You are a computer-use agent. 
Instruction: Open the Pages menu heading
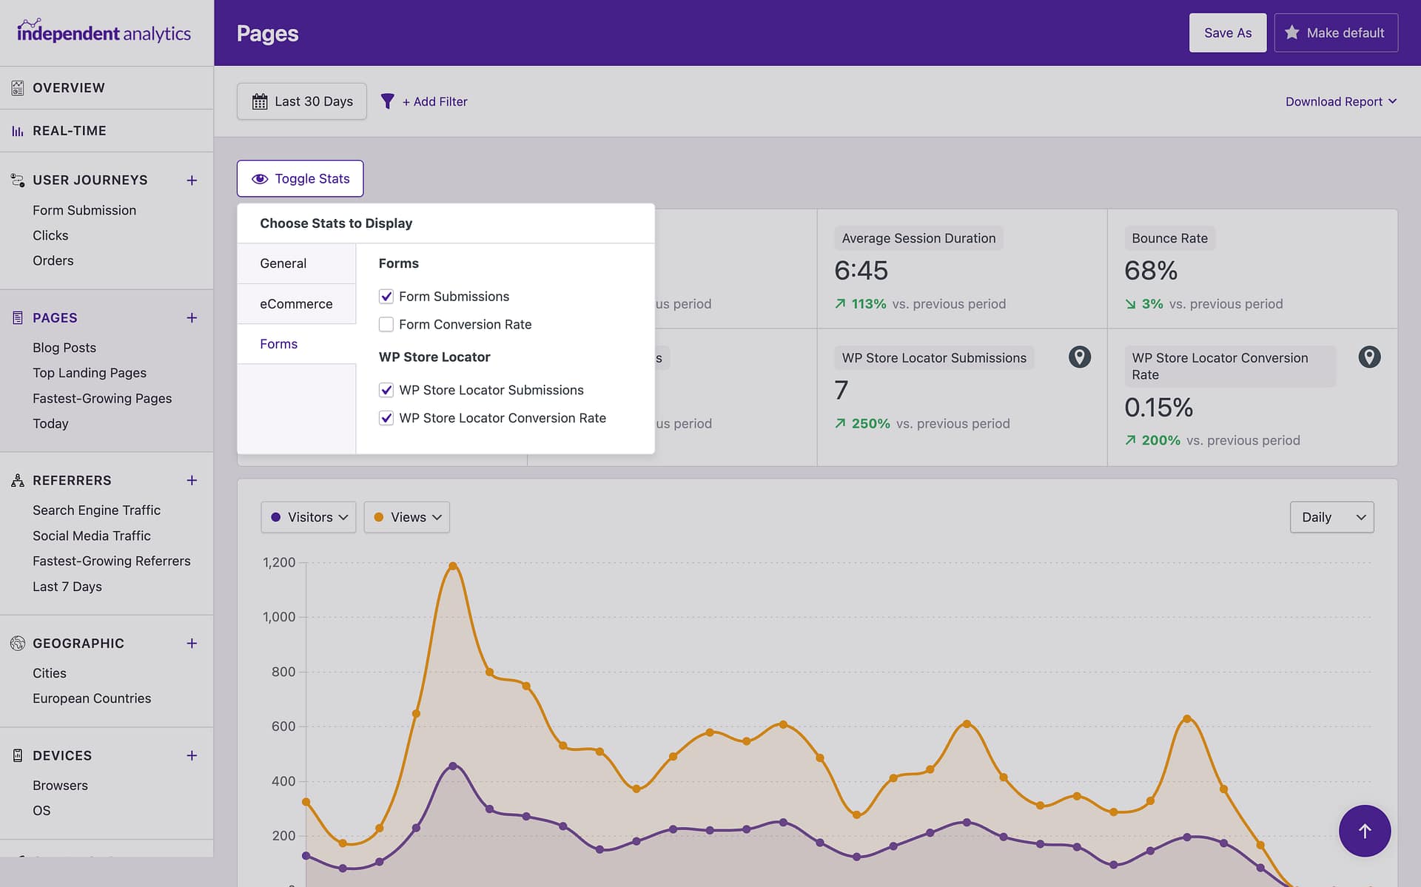coord(55,318)
